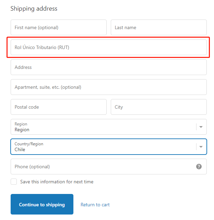
Task: Click the Region dropdown arrow icon
Action: 201,127
